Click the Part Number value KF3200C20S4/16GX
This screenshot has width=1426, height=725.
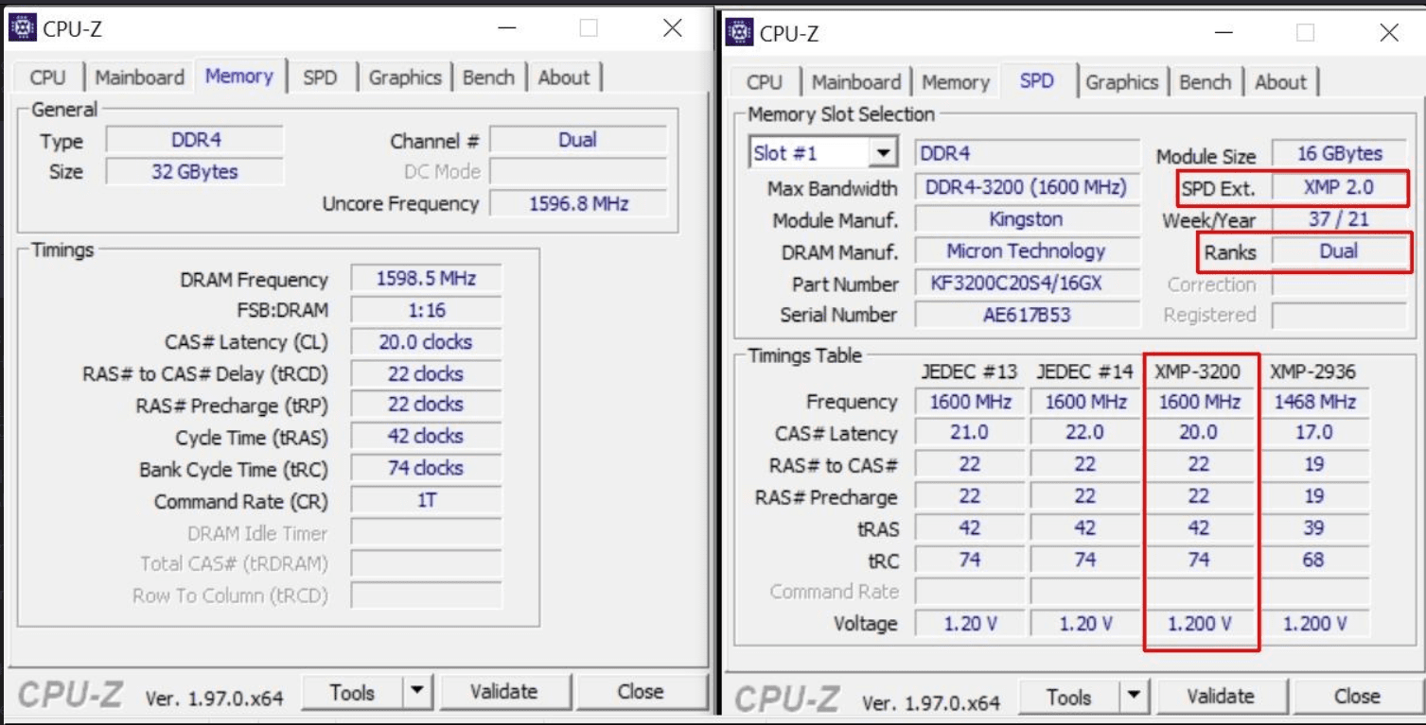[x=1028, y=284]
